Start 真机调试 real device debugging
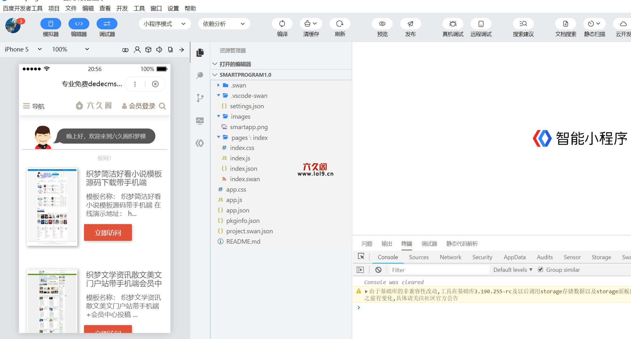Viewport: 631px width, 339px height. point(453,24)
